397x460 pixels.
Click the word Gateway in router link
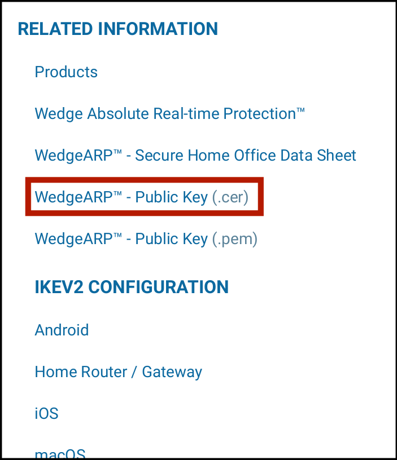click(x=172, y=372)
